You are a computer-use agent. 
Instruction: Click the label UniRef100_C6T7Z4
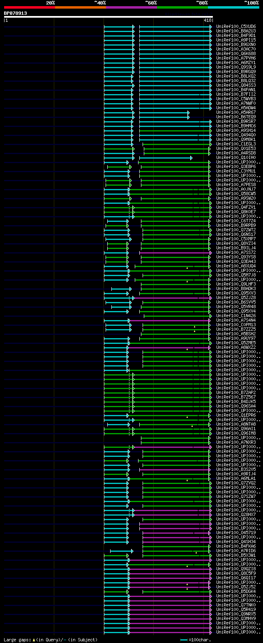pyautogui.click(x=236, y=221)
